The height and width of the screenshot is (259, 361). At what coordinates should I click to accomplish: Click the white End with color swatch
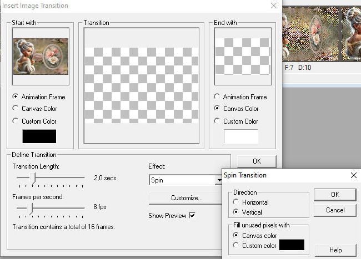(x=240, y=136)
